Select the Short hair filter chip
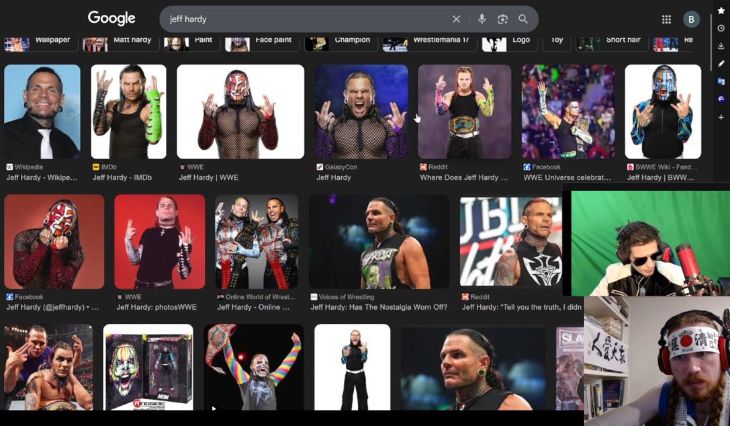This screenshot has height=426, width=730. (x=610, y=42)
